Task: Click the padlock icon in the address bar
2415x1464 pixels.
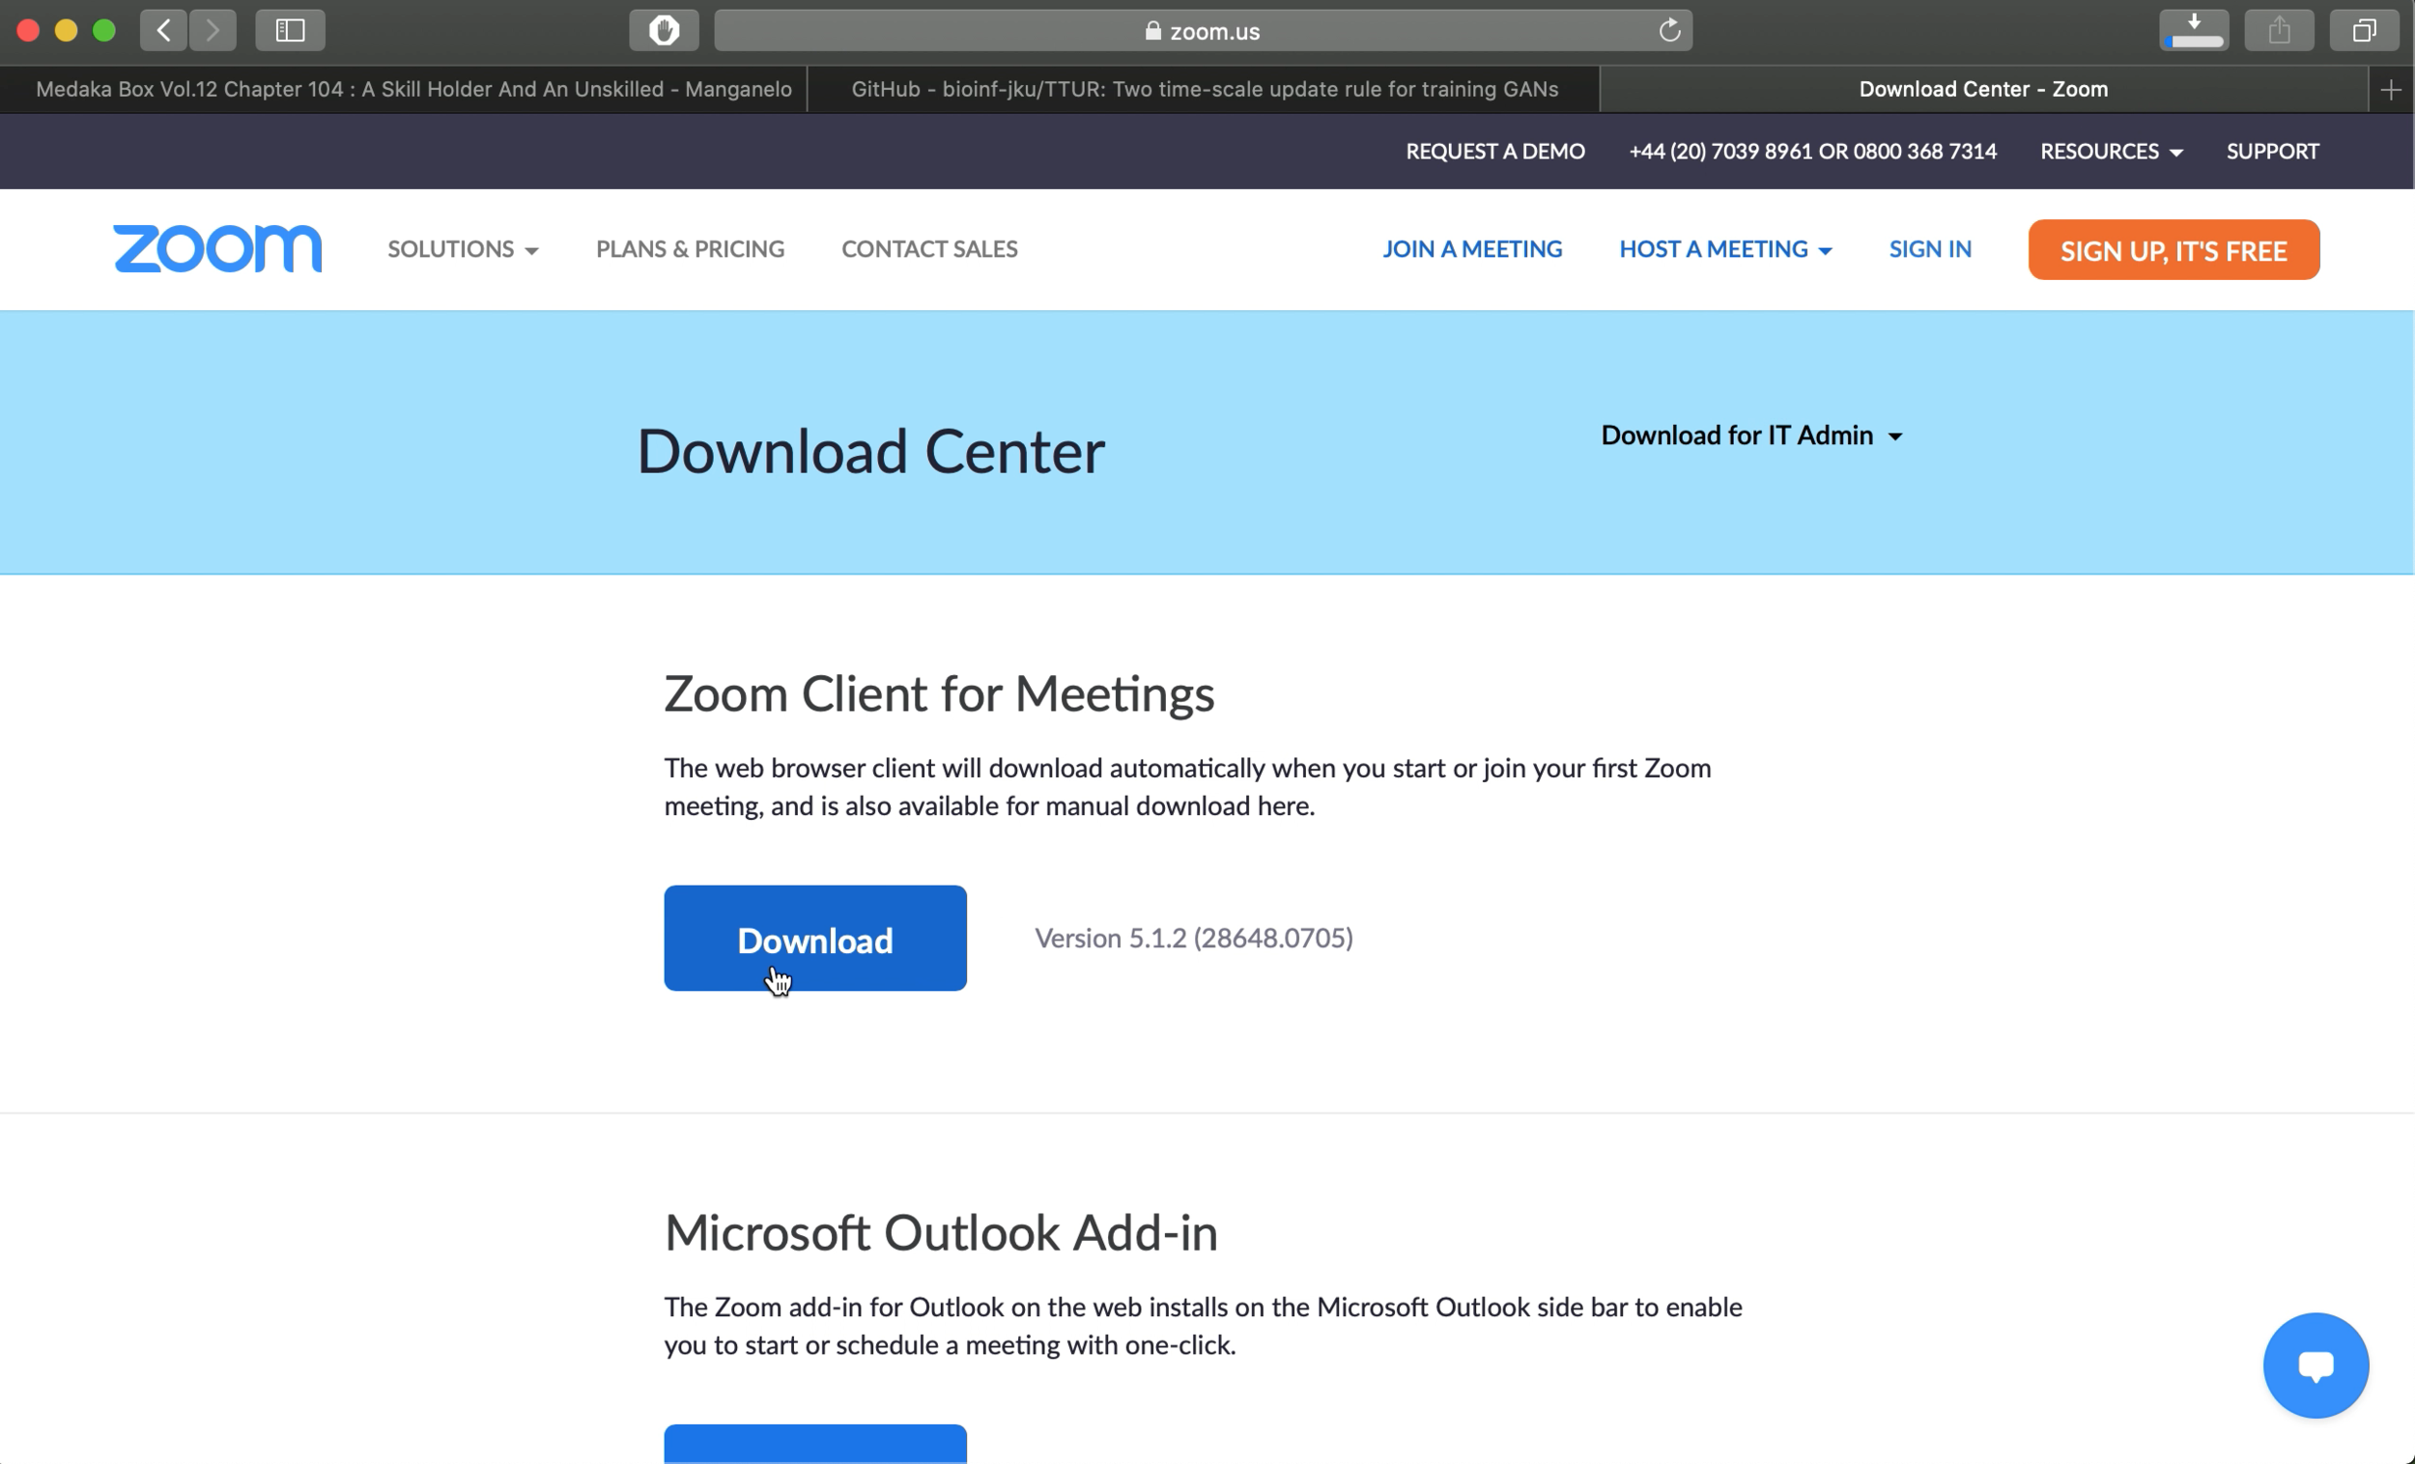Action: (1151, 30)
